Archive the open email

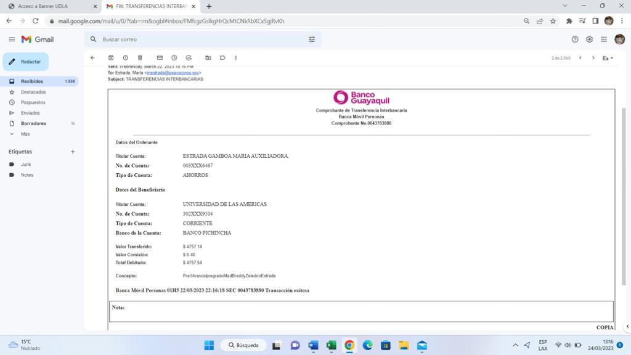[111, 58]
